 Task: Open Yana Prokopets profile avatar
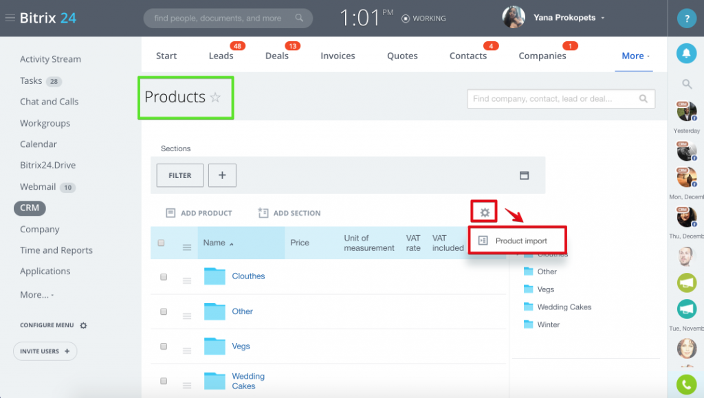[514, 17]
